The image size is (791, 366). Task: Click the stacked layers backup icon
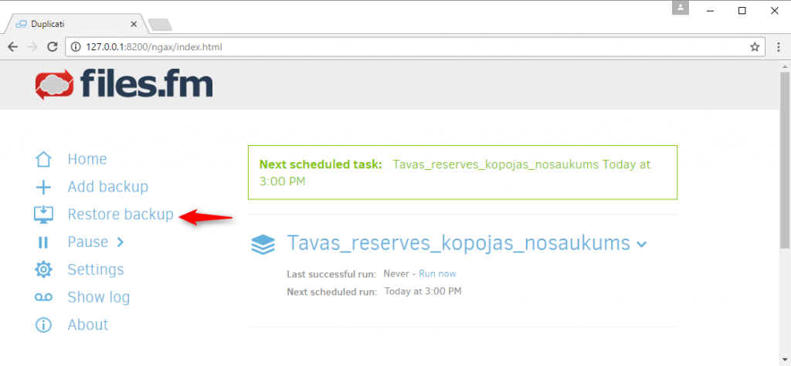click(x=263, y=245)
